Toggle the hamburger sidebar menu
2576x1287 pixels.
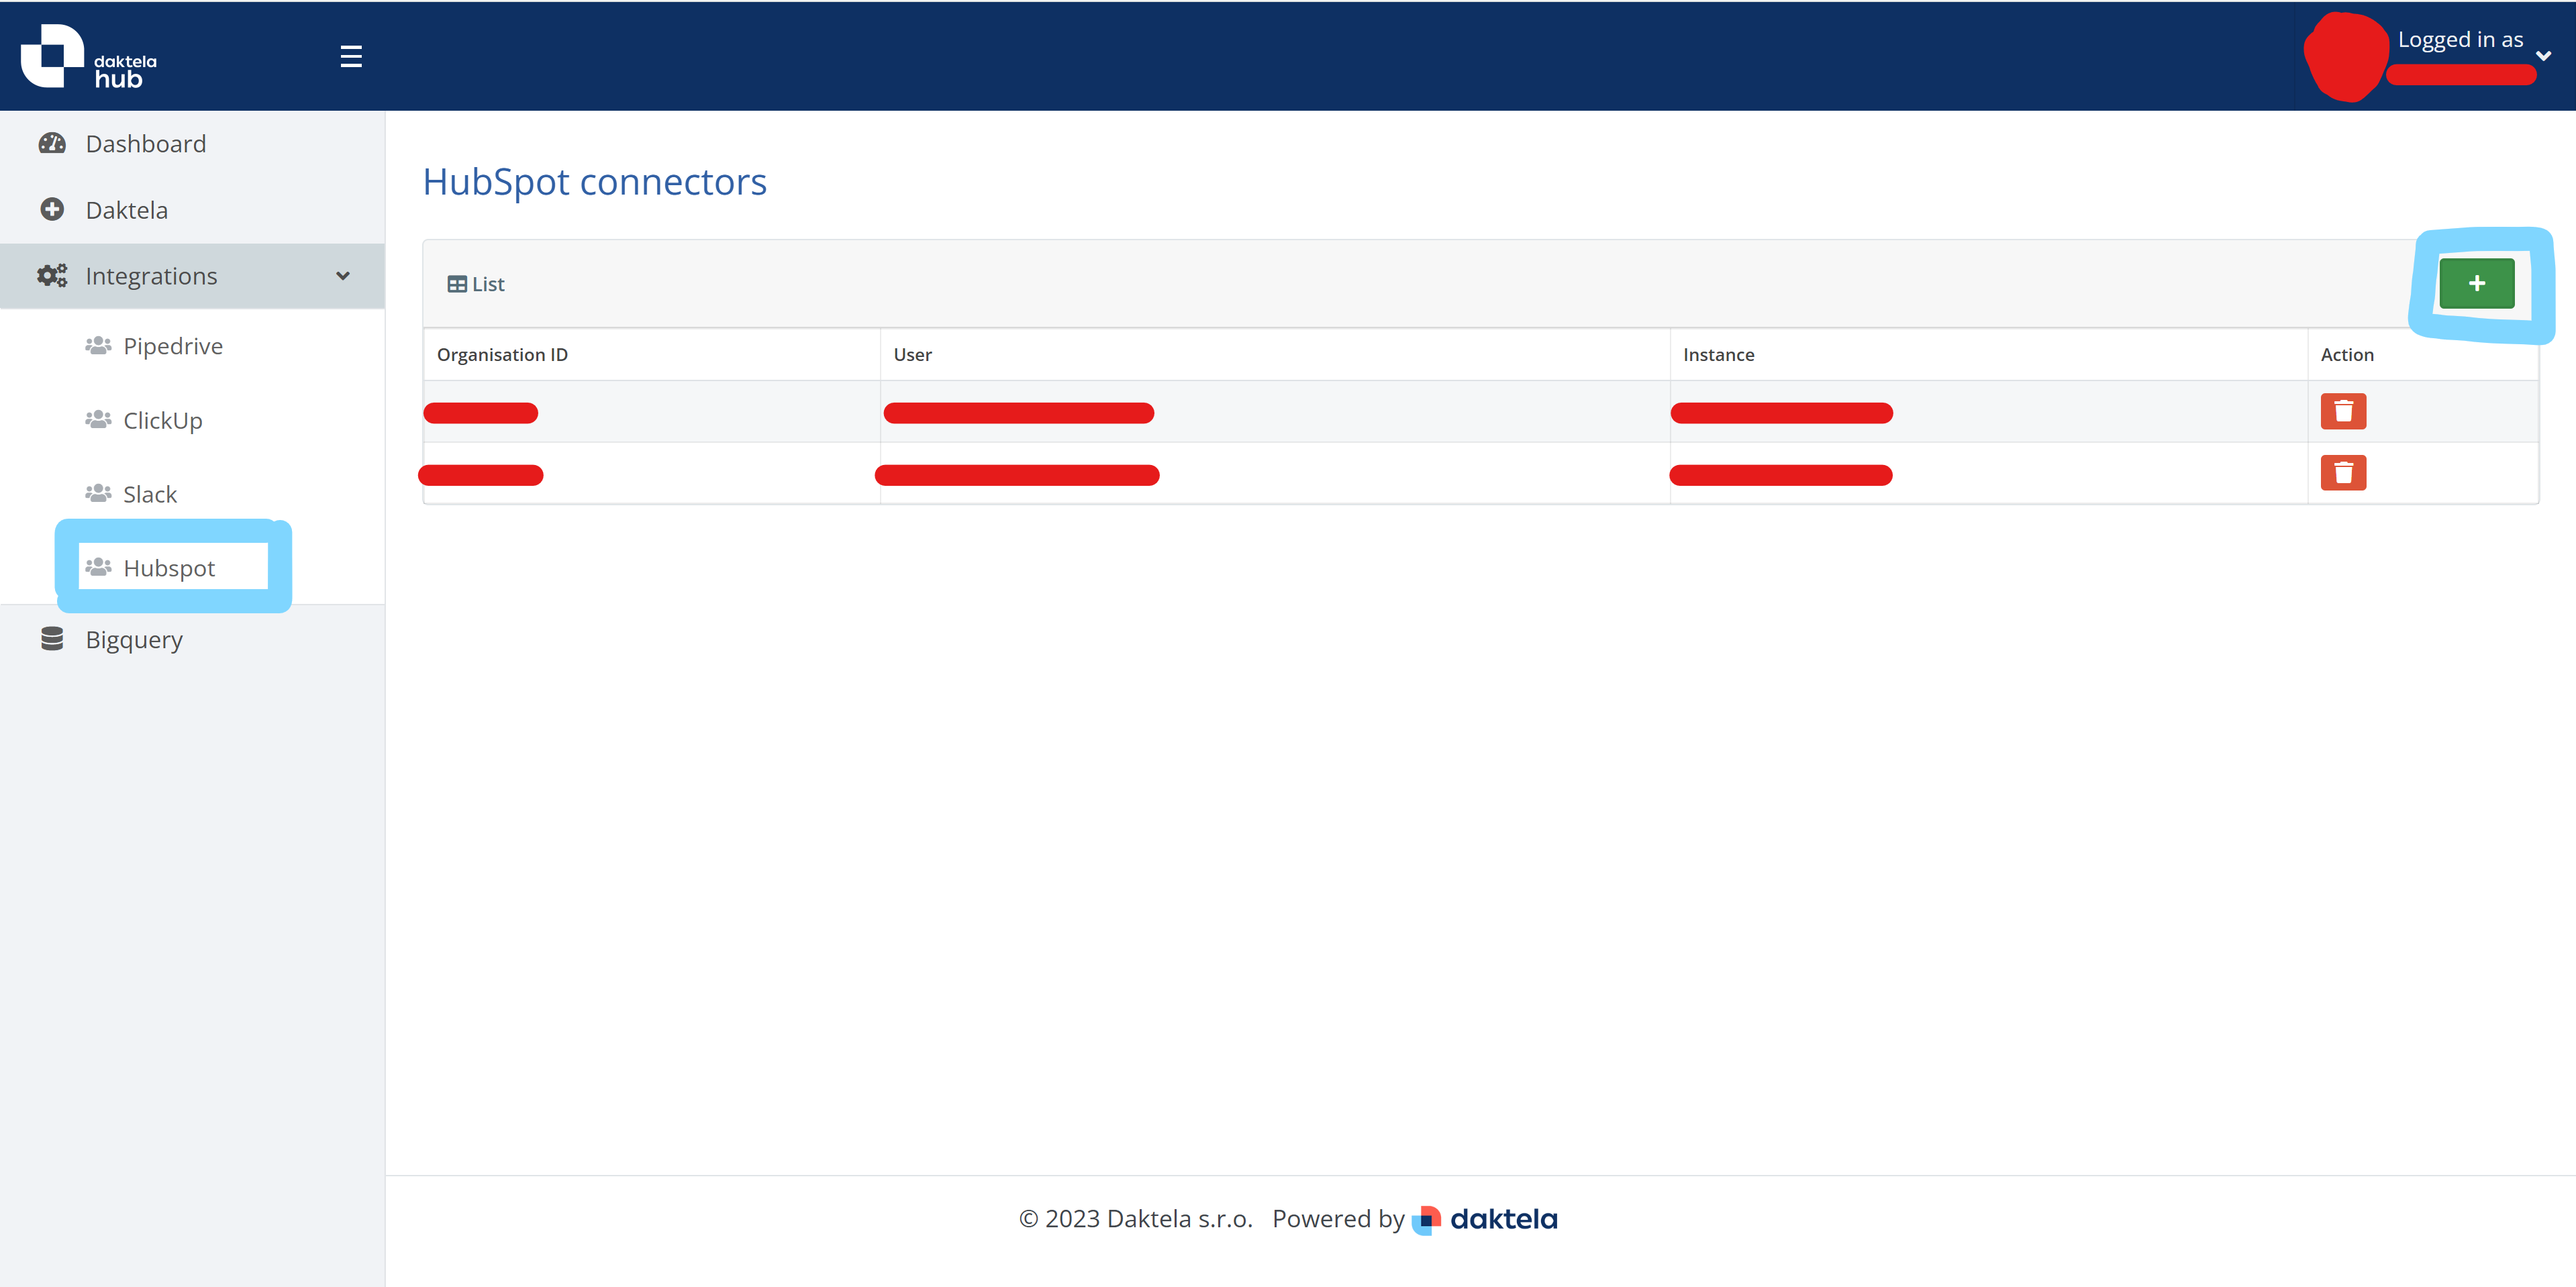(x=351, y=56)
